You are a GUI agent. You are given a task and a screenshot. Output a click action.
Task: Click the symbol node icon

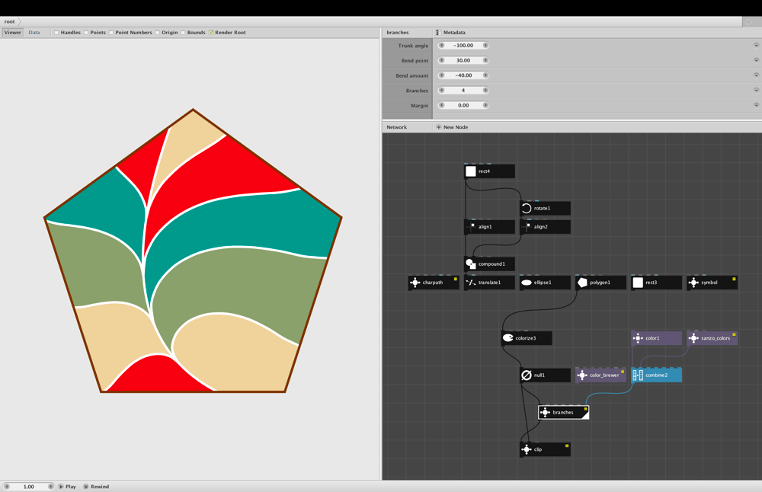(x=693, y=283)
